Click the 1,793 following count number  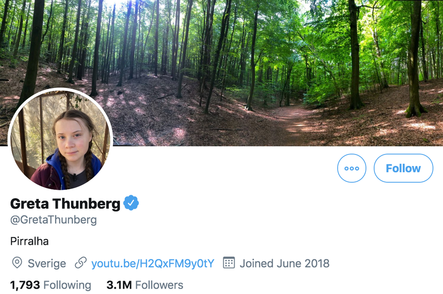(25, 285)
